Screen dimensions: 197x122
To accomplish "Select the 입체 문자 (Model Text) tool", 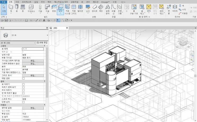I will coord(108,10).
